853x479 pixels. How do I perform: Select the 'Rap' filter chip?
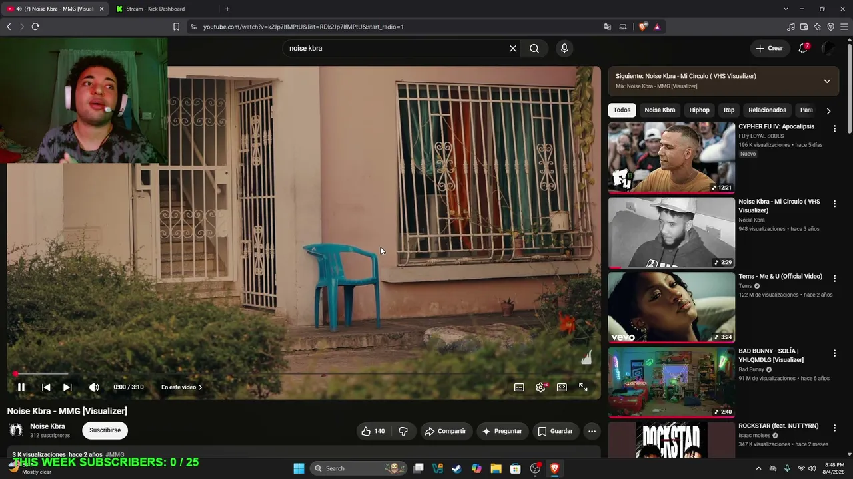729,110
